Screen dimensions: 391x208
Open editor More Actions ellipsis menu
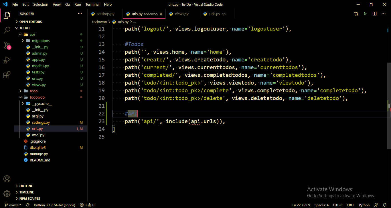[x=384, y=14]
